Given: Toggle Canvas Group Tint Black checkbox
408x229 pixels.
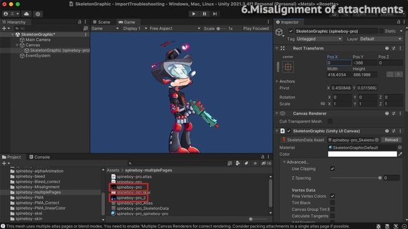Looking at the screenshot, I should pyautogui.click(x=332, y=209).
